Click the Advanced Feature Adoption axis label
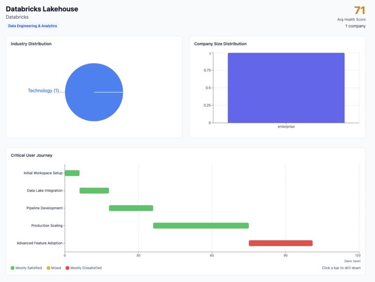This screenshot has height=282, width=375. click(x=40, y=243)
